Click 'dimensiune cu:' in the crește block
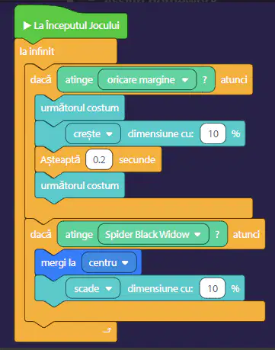 coord(161,133)
